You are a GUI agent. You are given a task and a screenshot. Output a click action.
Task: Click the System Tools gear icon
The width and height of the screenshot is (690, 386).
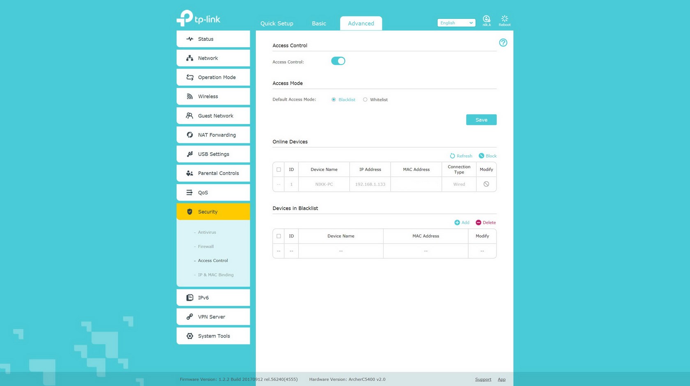pos(190,336)
